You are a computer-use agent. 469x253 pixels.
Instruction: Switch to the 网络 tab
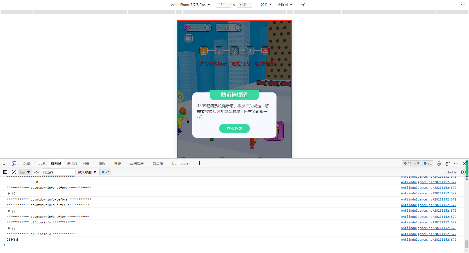86,163
